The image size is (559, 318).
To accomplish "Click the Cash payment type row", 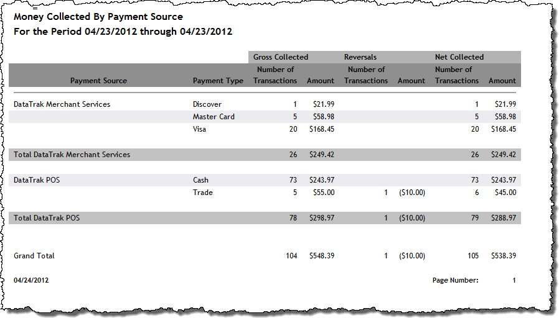I will click(265, 180).
